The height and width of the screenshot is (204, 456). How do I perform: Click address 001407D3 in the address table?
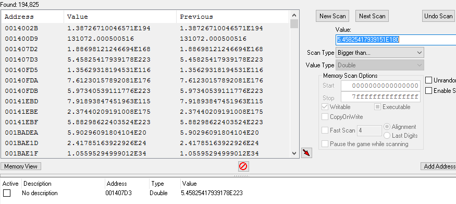[119, 193]
